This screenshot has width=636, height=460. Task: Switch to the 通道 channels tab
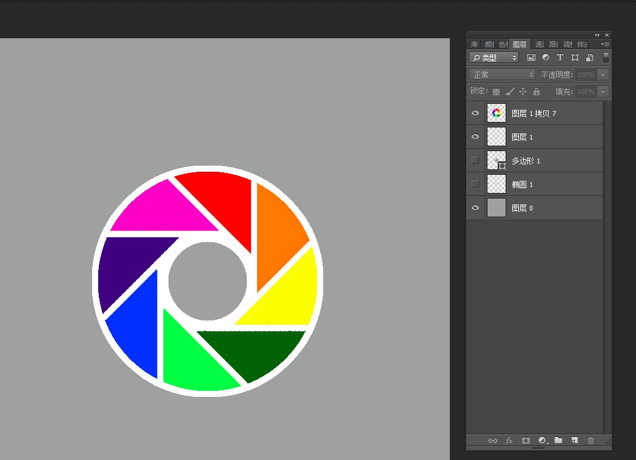pyautogui.click(x=539, y=44)
